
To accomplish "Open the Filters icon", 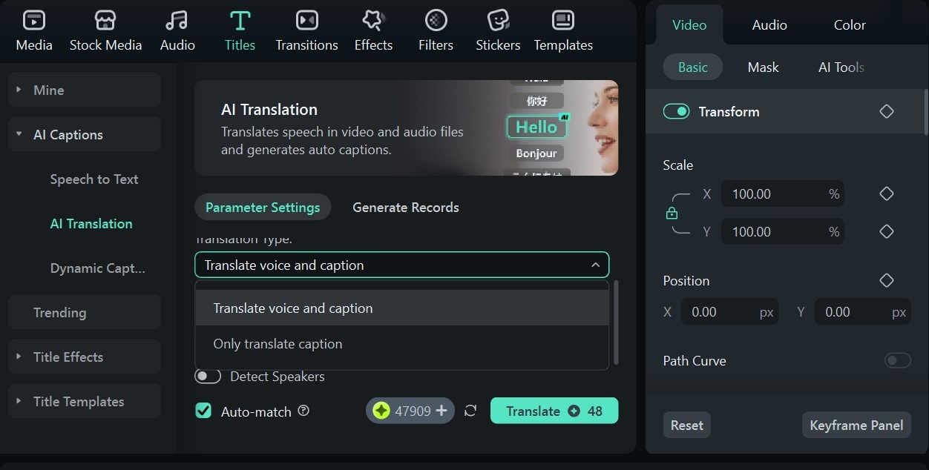I will tap(436, 20).
